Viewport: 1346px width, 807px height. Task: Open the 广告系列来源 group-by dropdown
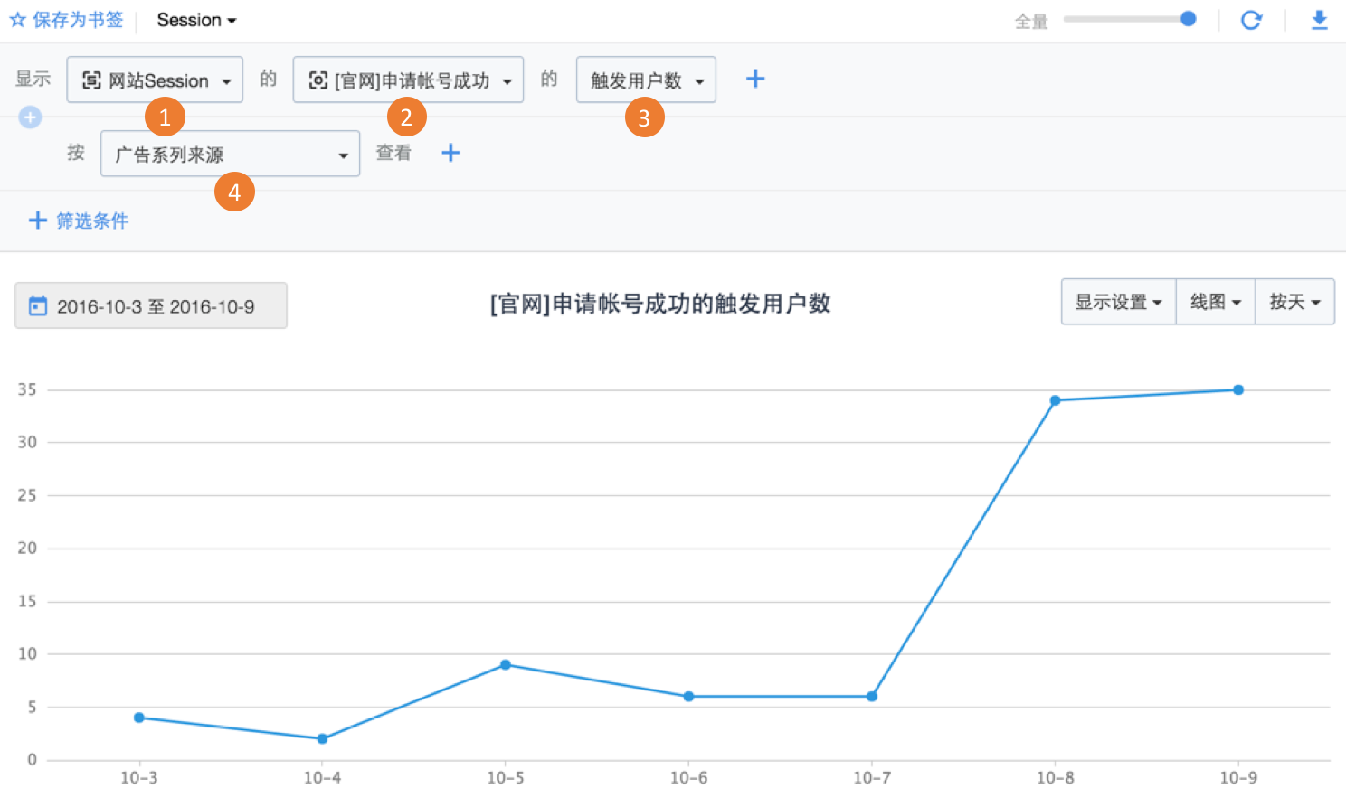click(230, 154)
